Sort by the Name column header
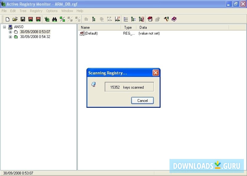The image size is (247, 176). pos(99,27)
